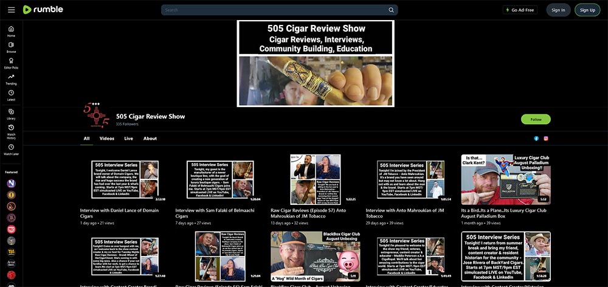The height and width of the screenshot is (287, 608).
Task: Open Trending in the sidebar
Action: (11, 79)
